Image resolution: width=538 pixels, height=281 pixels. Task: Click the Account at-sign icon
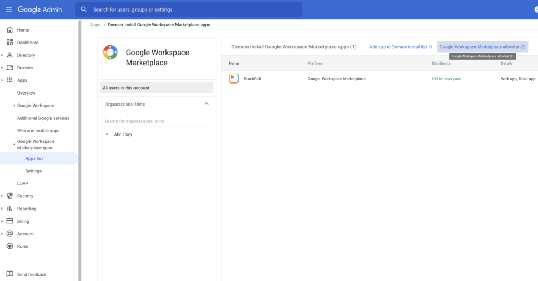coord(9,234)
